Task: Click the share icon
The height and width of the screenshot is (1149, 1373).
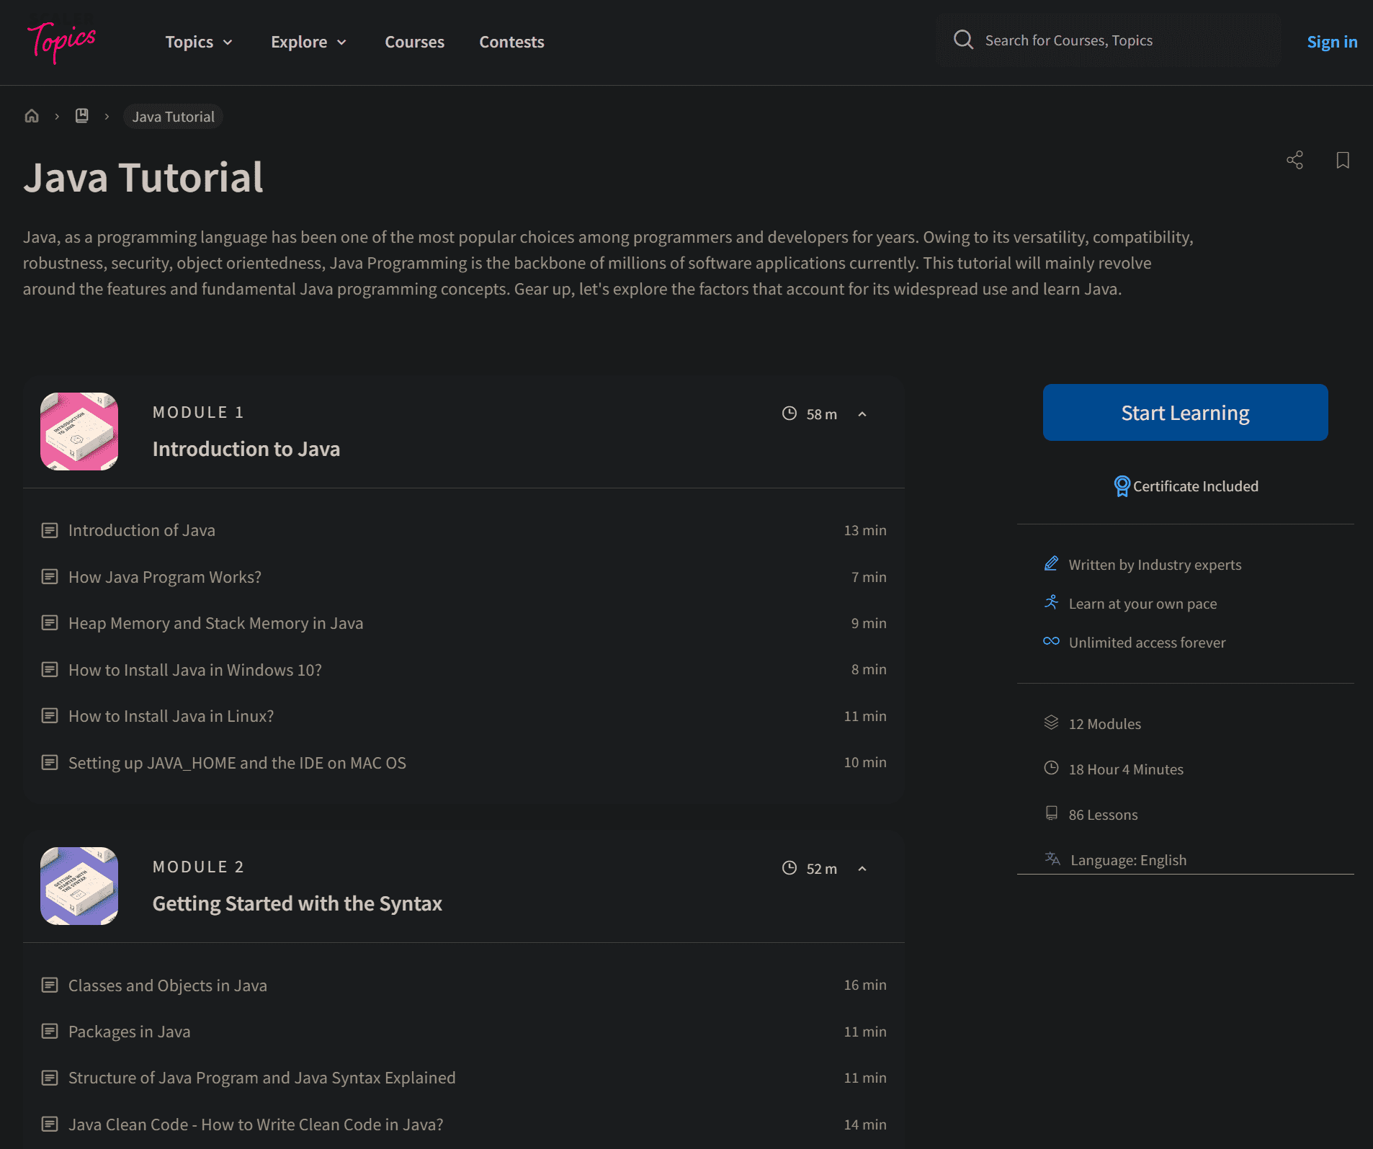Action: coord(1294,160)
